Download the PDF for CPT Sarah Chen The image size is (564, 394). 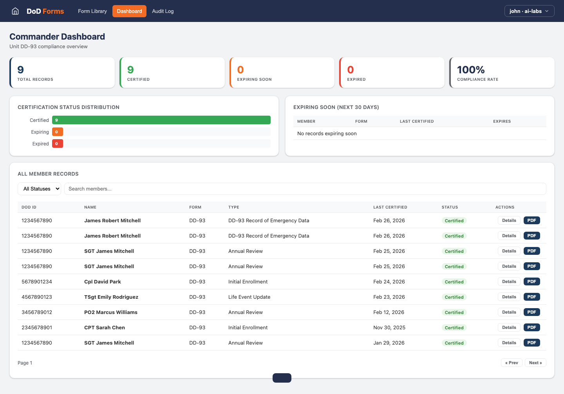pos(531,327)
